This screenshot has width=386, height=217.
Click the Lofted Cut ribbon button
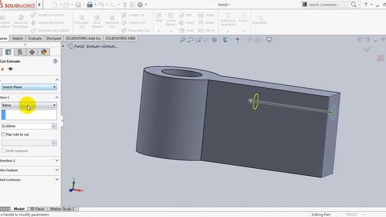pyautogui.click(x=133, y=23)
